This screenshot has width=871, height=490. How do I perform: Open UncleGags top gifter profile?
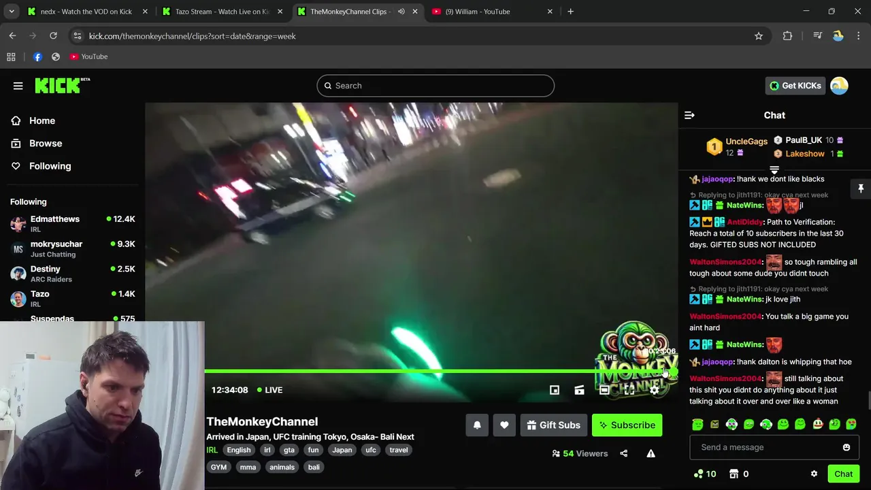746,142
